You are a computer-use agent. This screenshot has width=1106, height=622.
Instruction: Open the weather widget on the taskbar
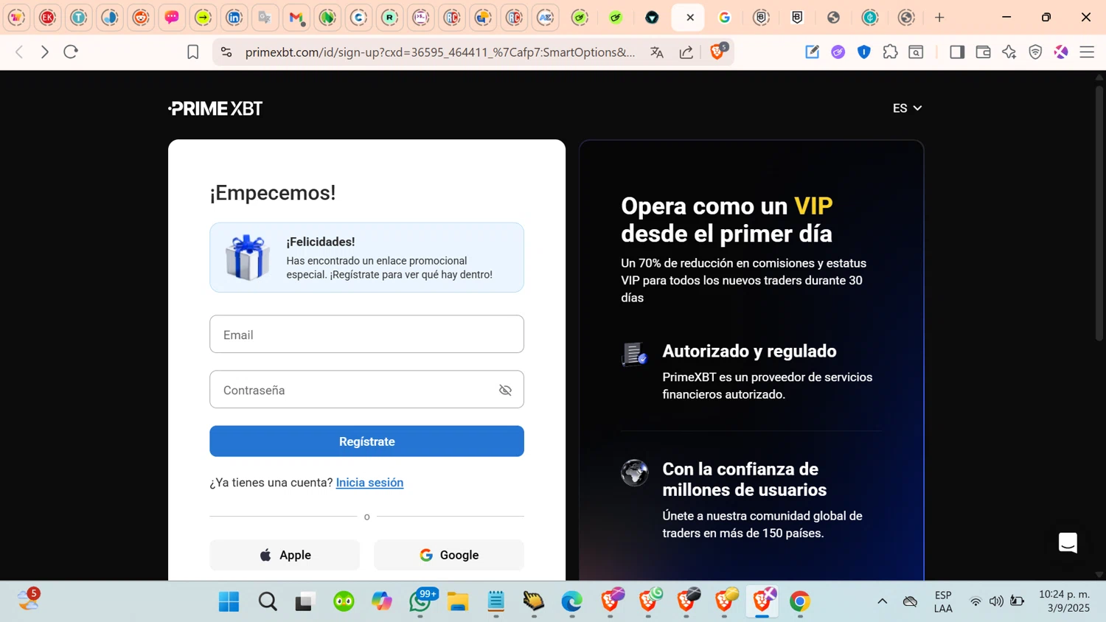28,601
